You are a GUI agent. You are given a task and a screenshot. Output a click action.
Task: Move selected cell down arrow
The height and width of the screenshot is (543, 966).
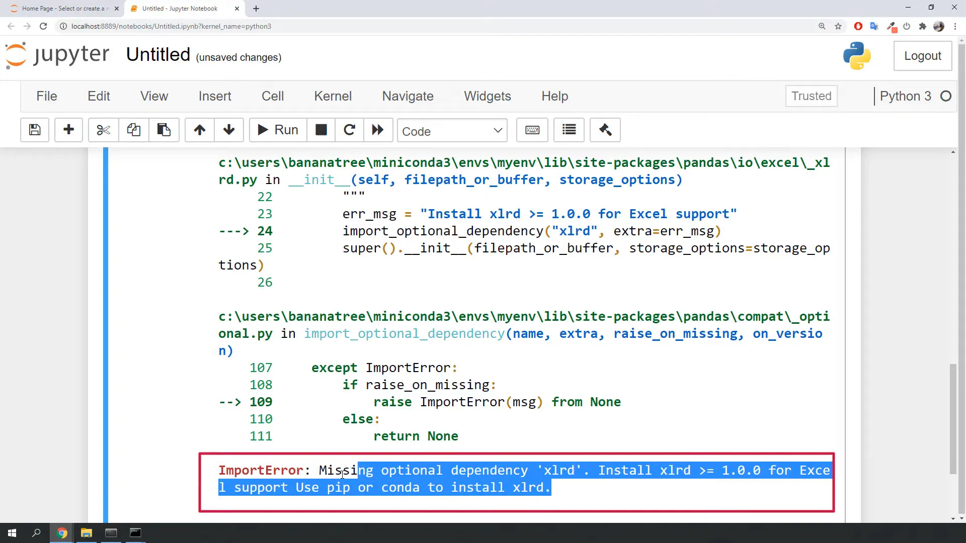tap(229, 130)
